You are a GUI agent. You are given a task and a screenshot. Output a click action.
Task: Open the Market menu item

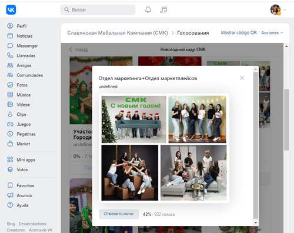pos(24,144)
